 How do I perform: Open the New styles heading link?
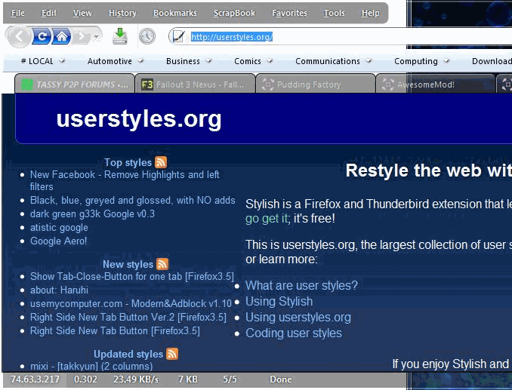point(128,264)
